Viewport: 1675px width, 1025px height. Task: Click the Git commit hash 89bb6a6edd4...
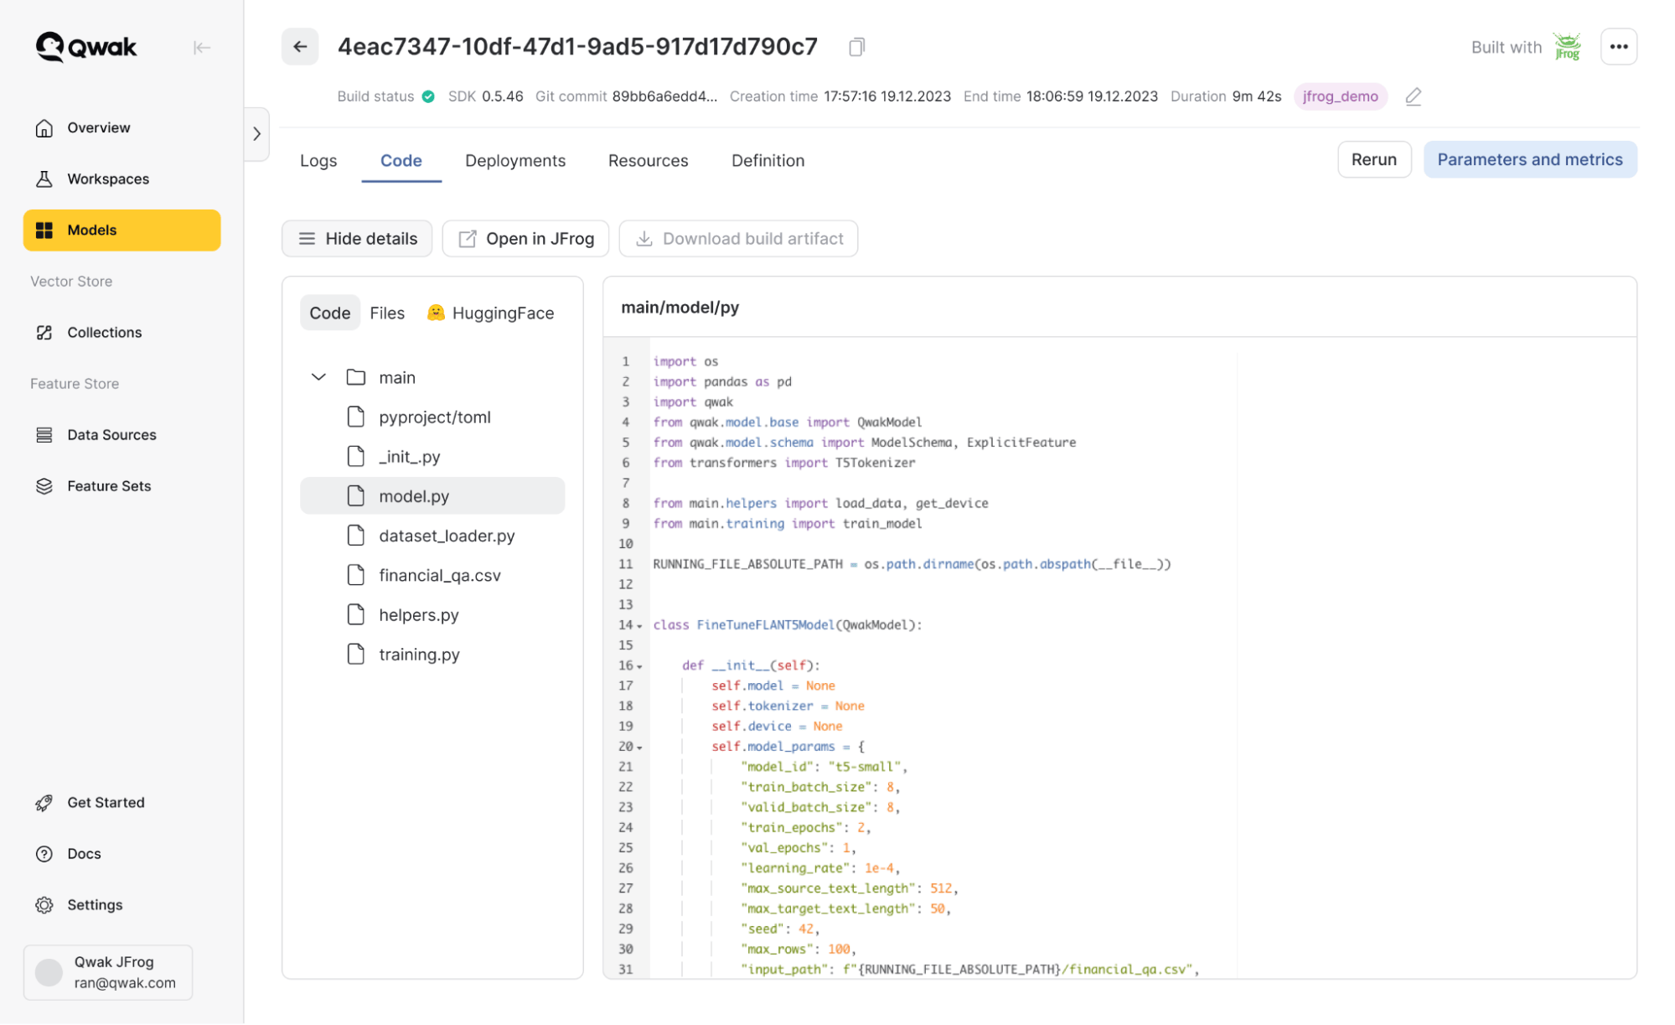coord(664,96)
